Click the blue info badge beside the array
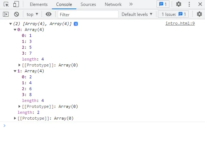The image size is (205, 150). pos(76,24)
